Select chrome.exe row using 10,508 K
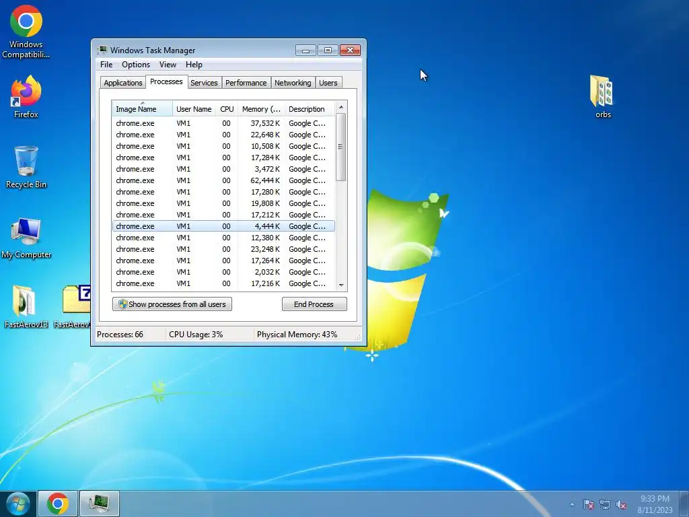Viewport: 689px width, 517px height. click(x=223, y=146)
